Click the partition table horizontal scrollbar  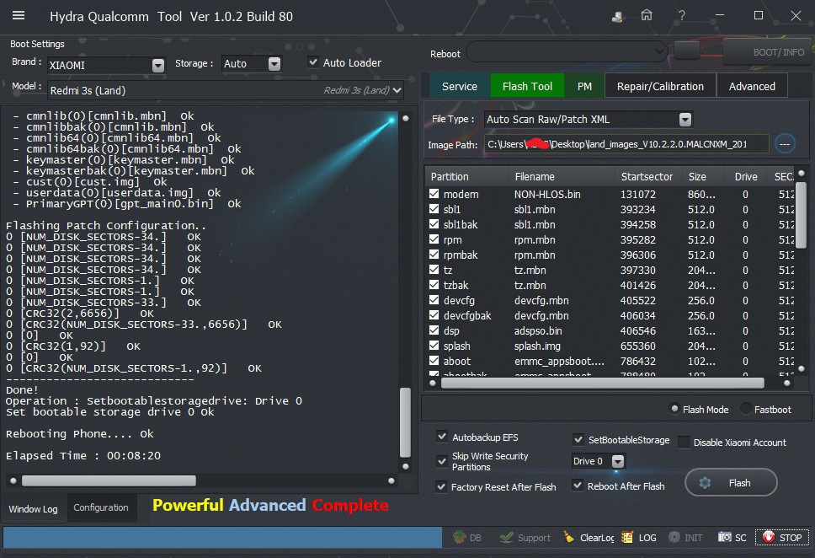(603, 384)
